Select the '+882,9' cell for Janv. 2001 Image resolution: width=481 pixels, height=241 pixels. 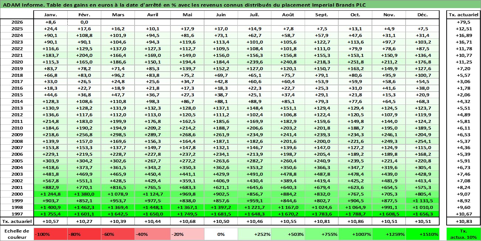pos(50,187)
